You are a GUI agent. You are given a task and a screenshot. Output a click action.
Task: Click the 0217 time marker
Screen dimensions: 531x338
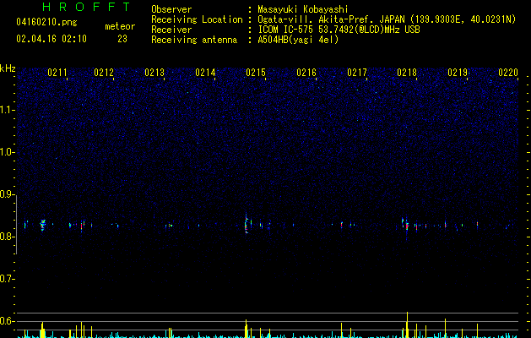tap(357, 73)
